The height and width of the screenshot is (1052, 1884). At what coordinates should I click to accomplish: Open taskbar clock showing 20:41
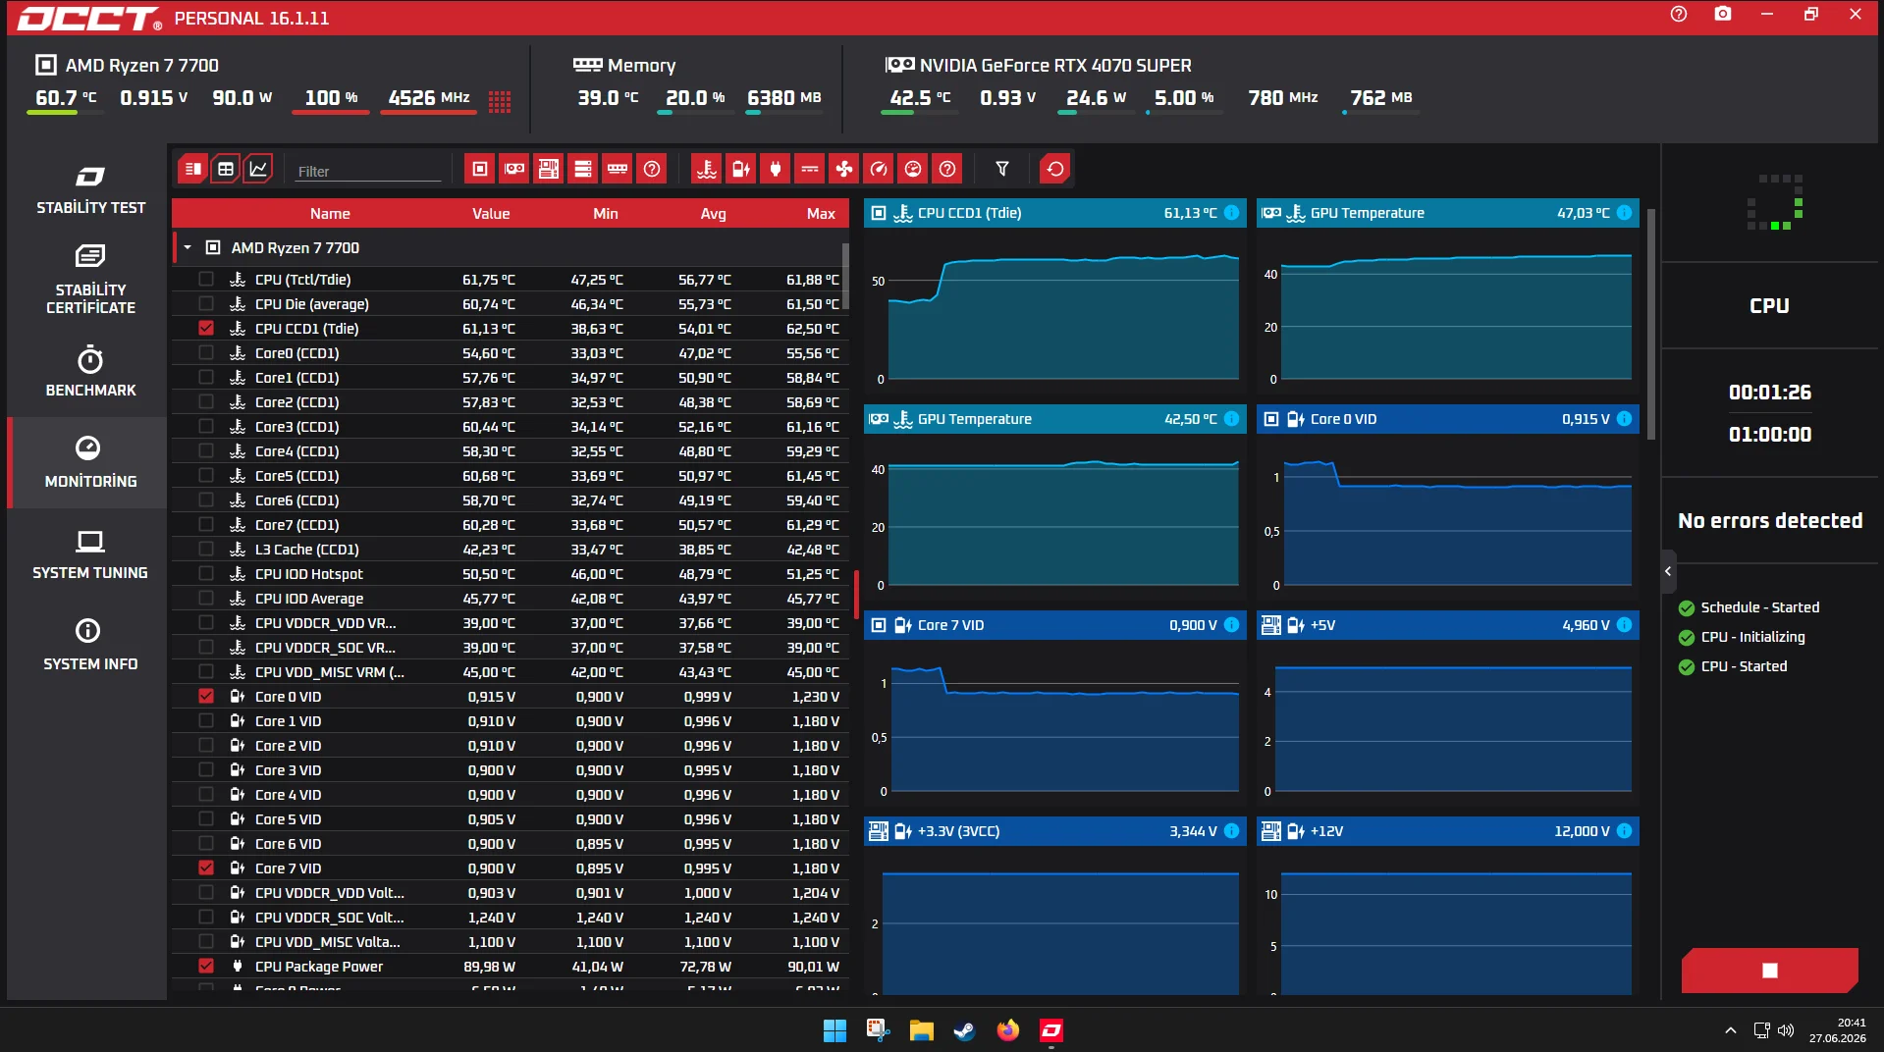coord(1838,1030)
